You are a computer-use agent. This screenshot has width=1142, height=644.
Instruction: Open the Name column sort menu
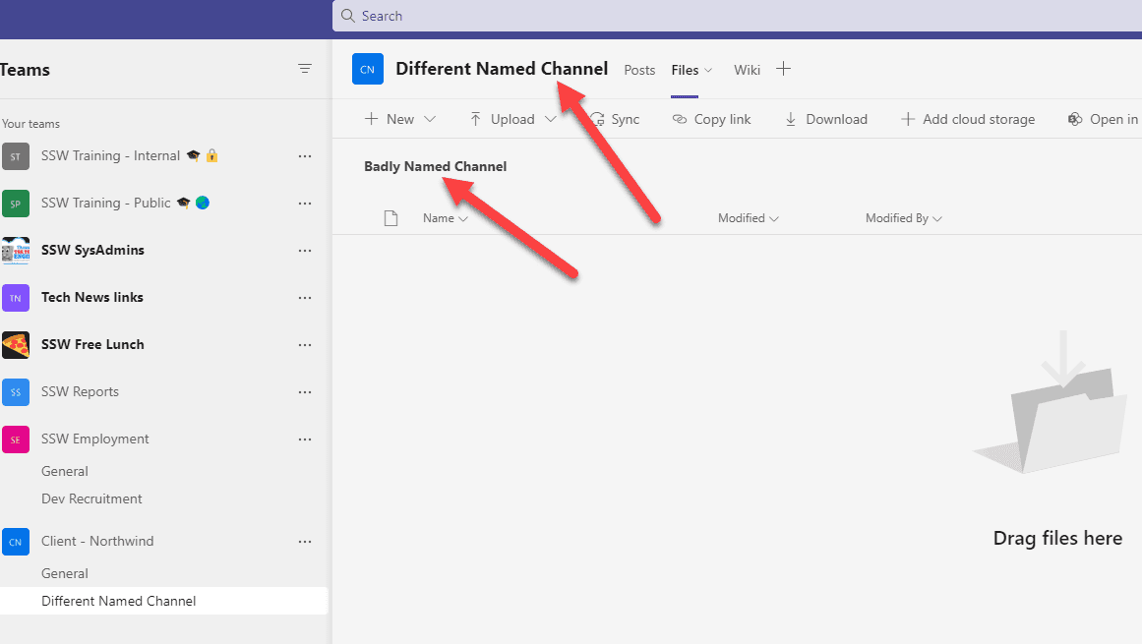coord(445,218)
